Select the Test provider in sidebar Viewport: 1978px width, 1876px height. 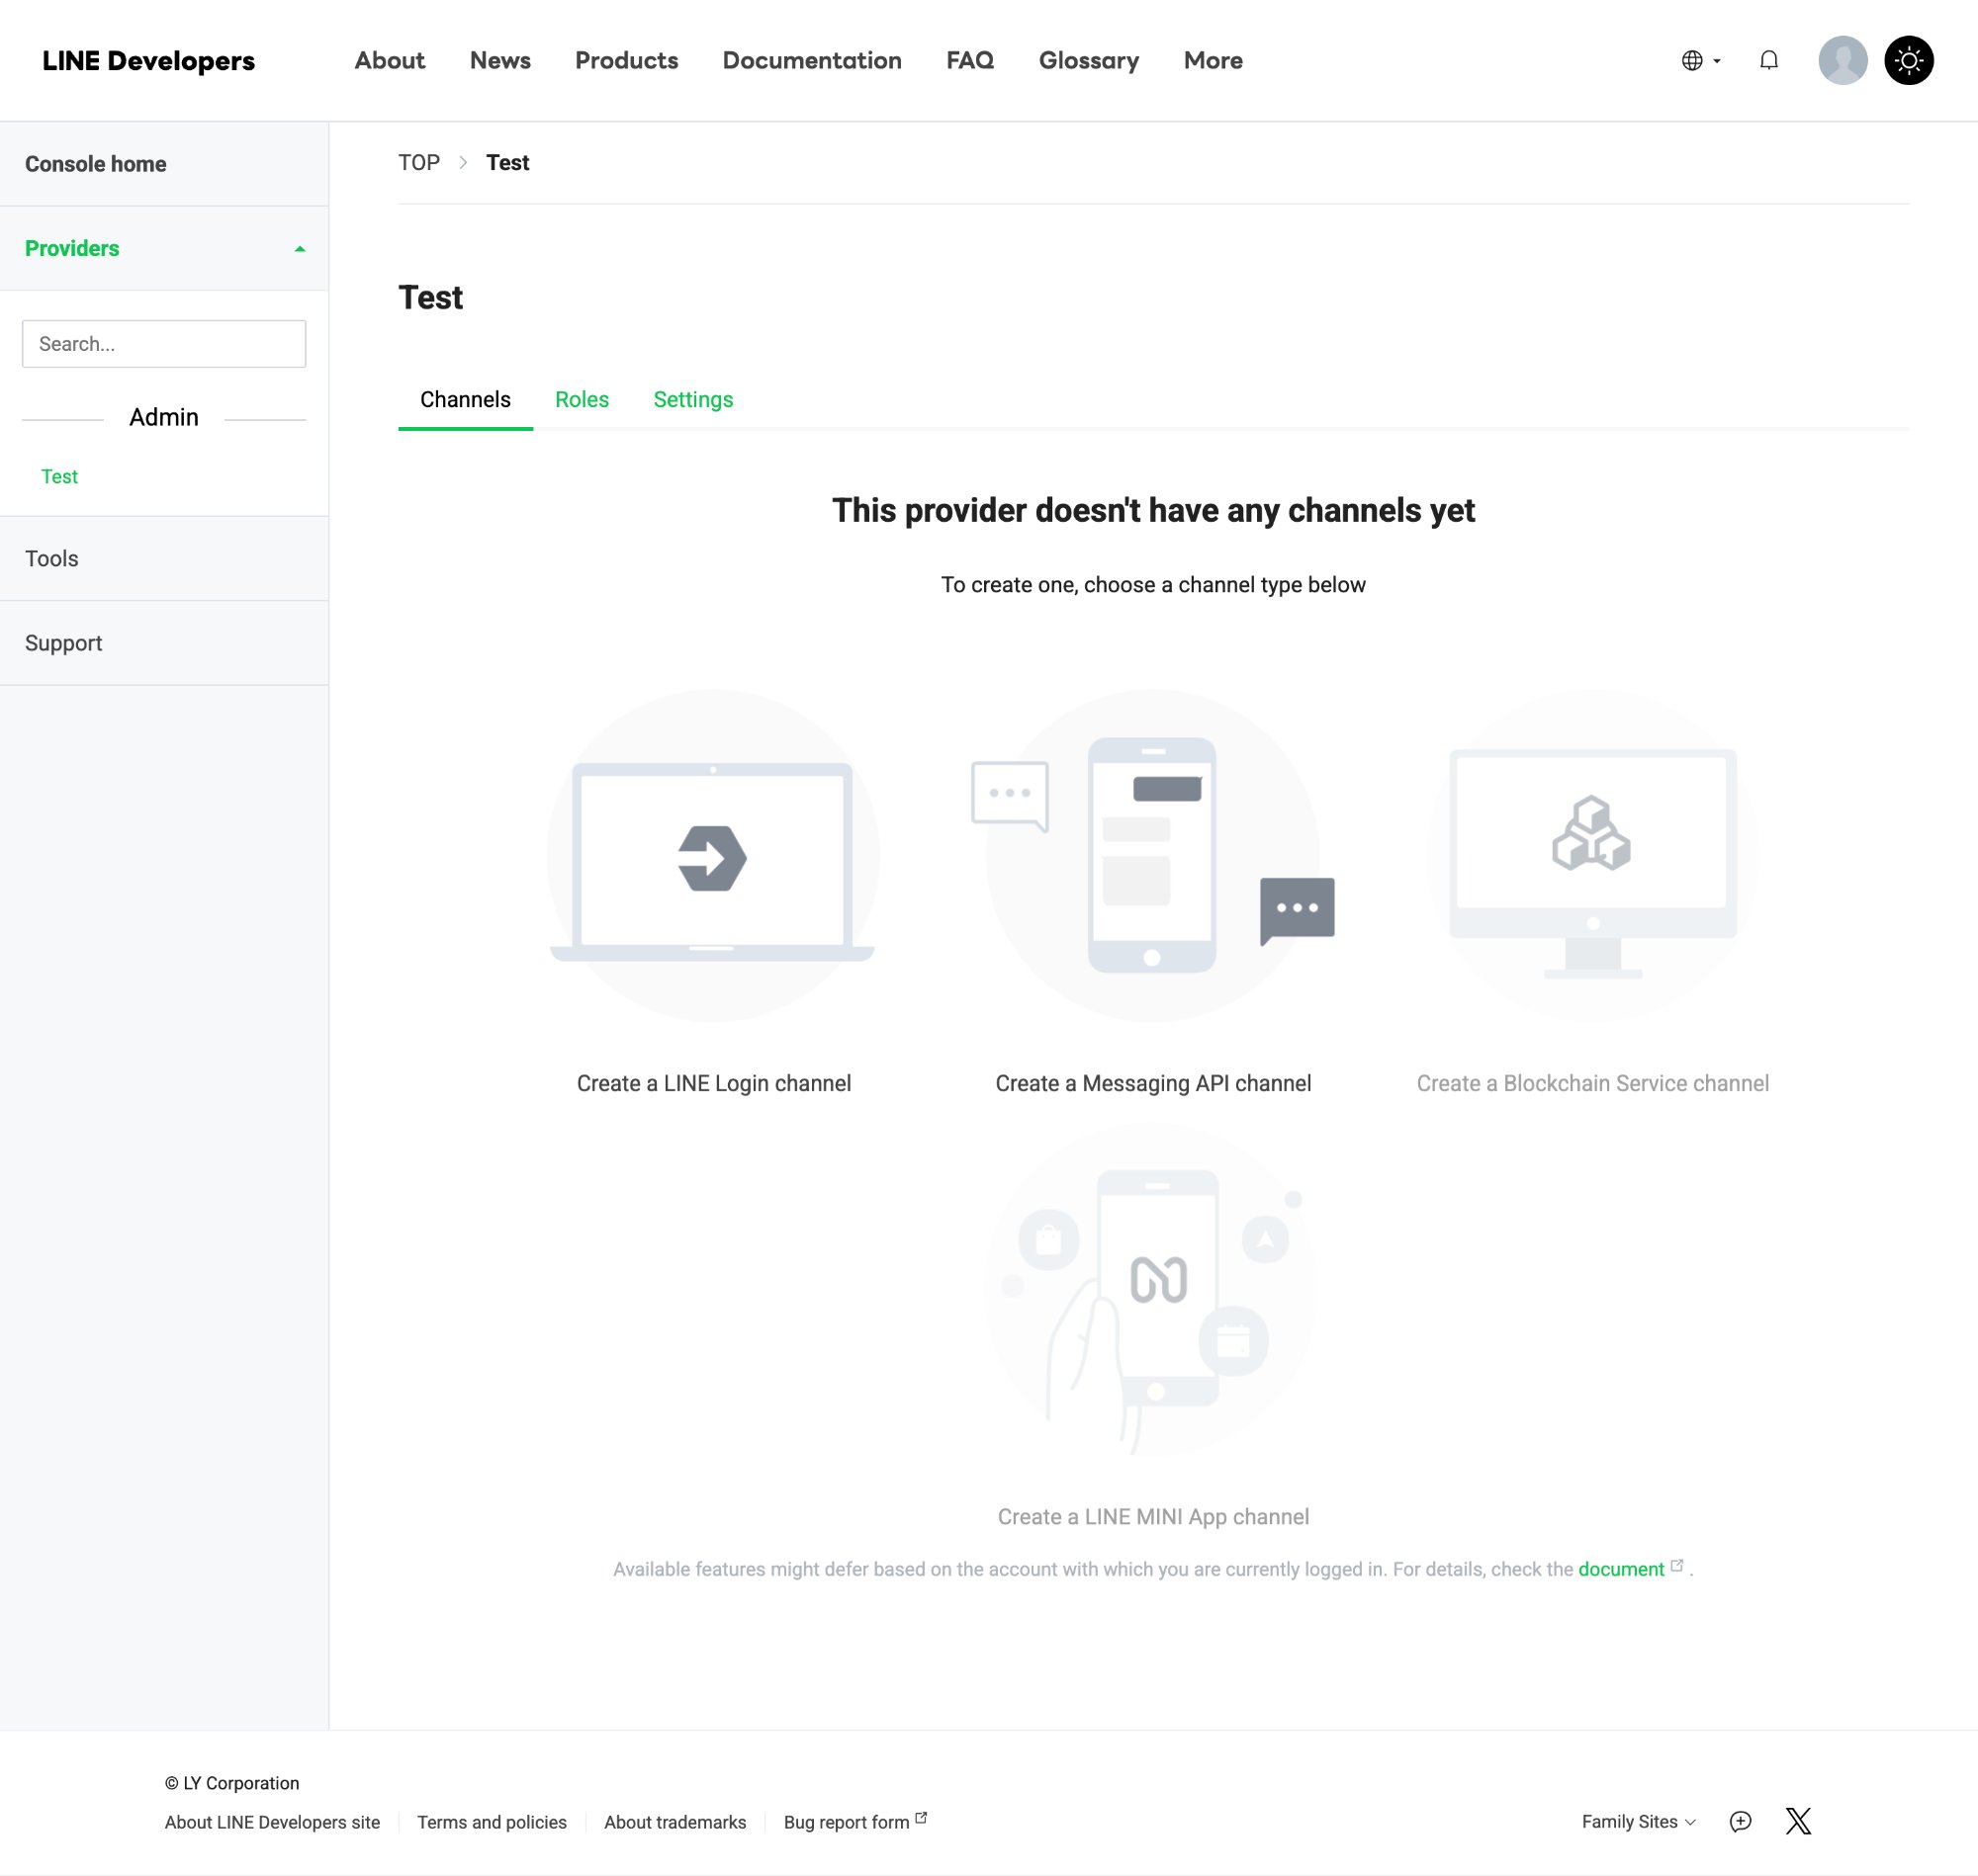pos(60,477)
